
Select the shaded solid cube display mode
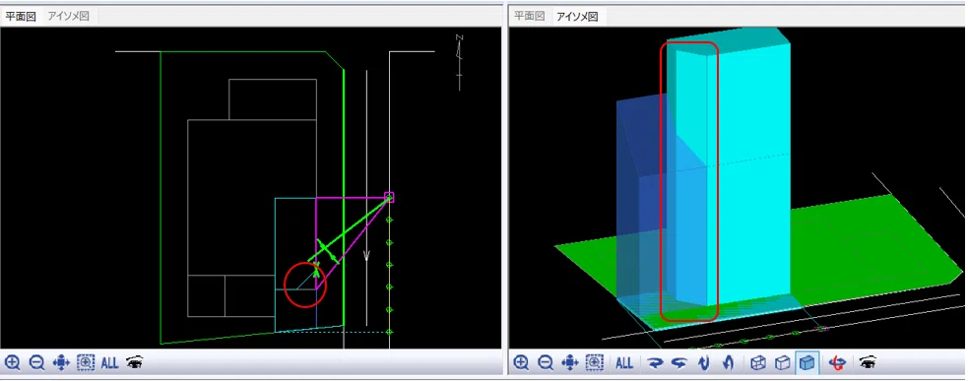pyautogui.click(x=807, y=363)
